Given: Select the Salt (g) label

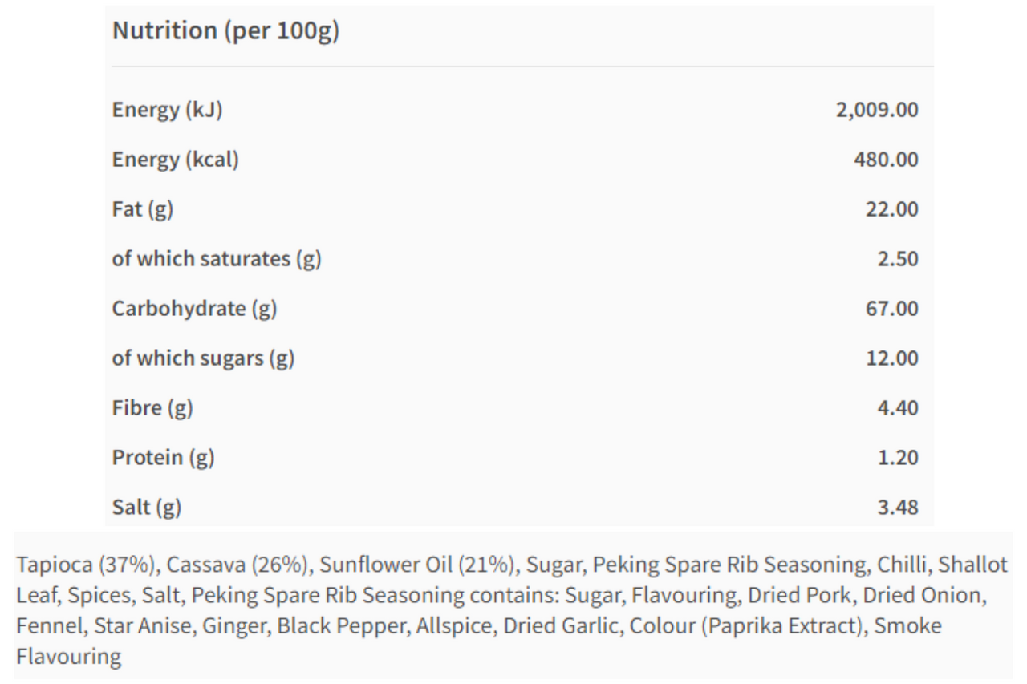Looking at the screenshot, I should (x=147, y=508).
